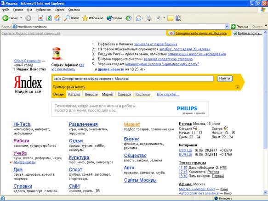Refresh the page using the green arrows icon

coord(49,18)
